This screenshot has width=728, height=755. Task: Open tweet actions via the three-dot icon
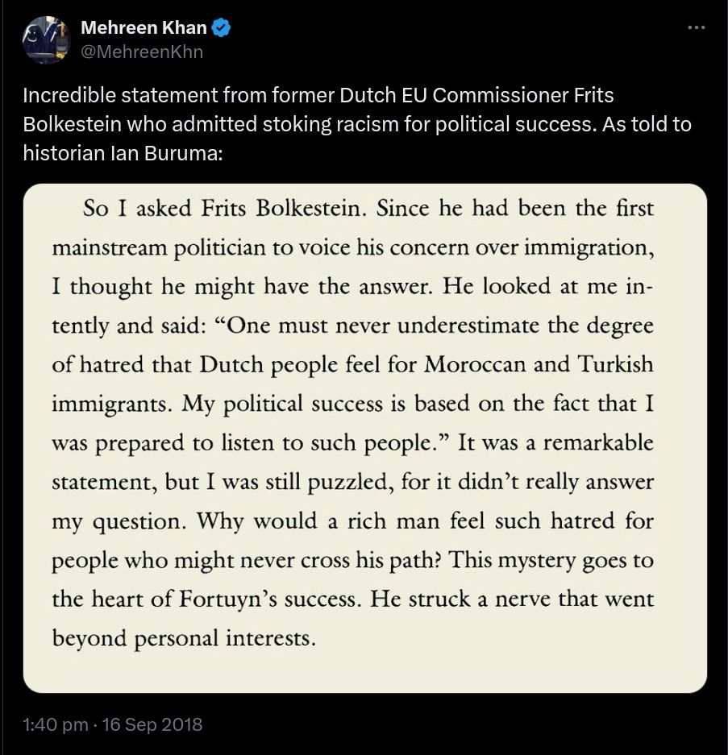point(695,26)
